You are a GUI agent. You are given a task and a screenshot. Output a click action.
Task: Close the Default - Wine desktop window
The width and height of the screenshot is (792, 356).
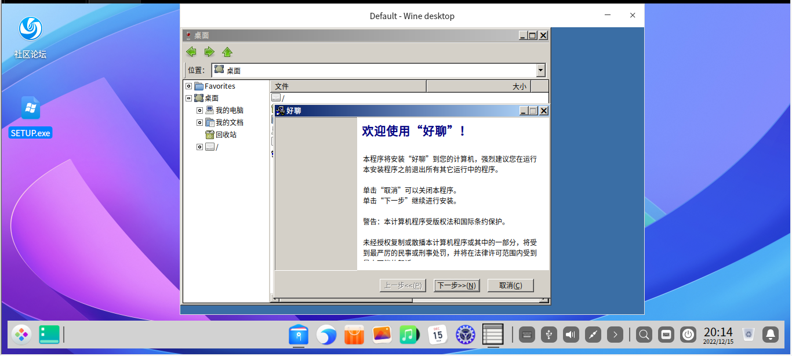633,16
